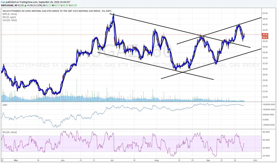
Task: Click the 22.00 price axis label
Action: pyautogui.click(x=265, y=92)
